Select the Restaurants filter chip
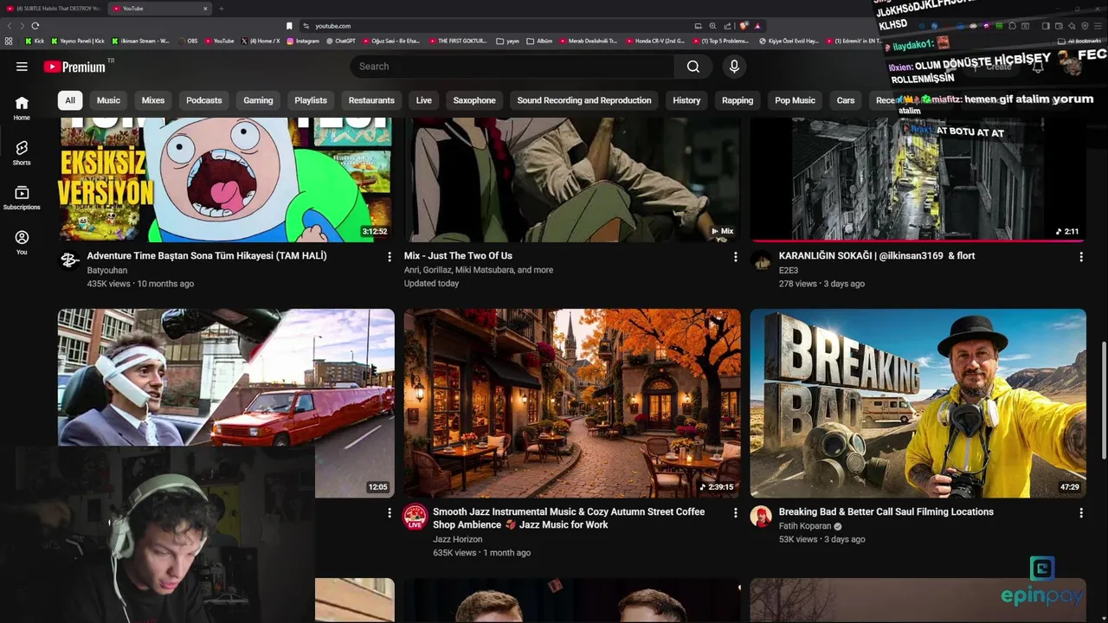Image resolution: width=1108 pixels, height=623 pixels. click(x=371, y=100)
